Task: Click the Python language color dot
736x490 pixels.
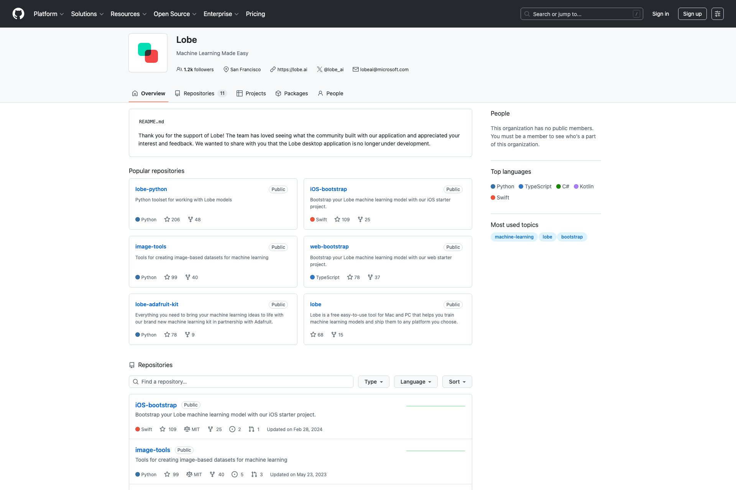Action: pos(493,186)
